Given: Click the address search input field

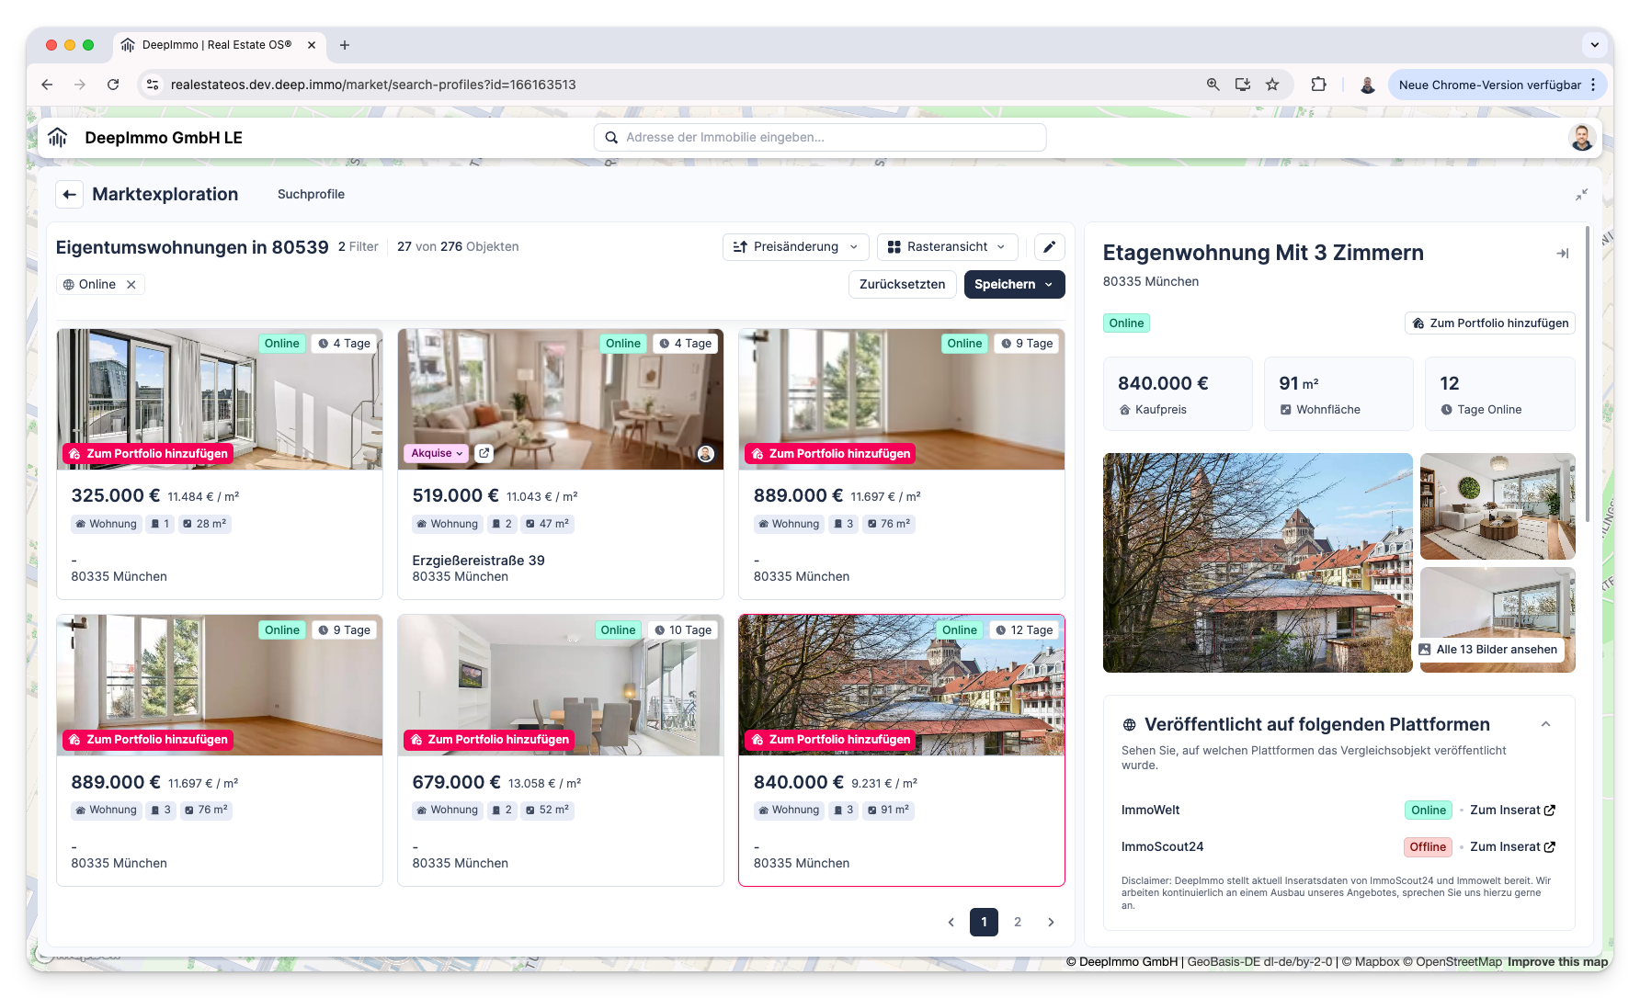Looking at the screenshot, I should 820,138.
